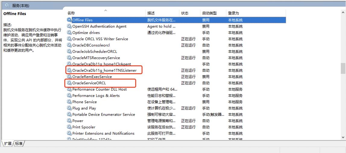Select the Oracle ORCL VSS Writer Service entry
Viewport: 346px width, 153px height.
pyautogui.click(x=100, y=39)
